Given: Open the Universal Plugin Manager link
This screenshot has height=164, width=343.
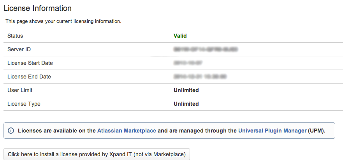Looking at the screenshot, I should (x=273, y=131).
